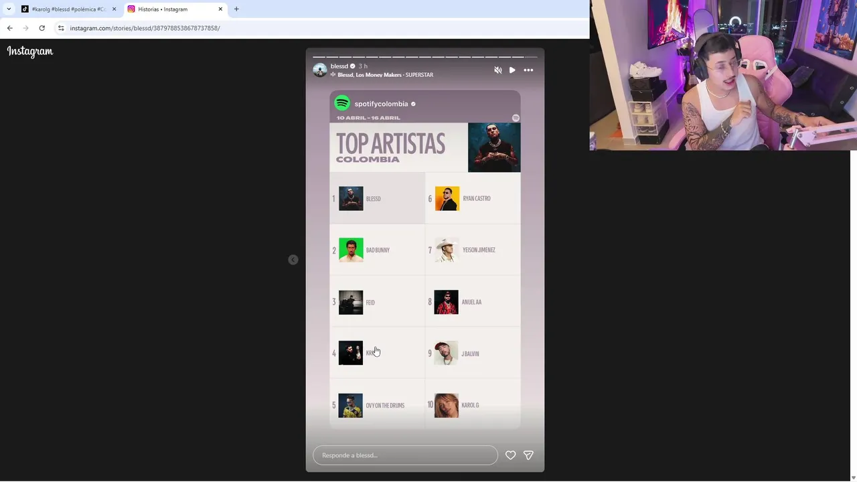Expand the tab search dropdown arrow
857x482 pixels.
pyautogui.click(x=9, y=9)
